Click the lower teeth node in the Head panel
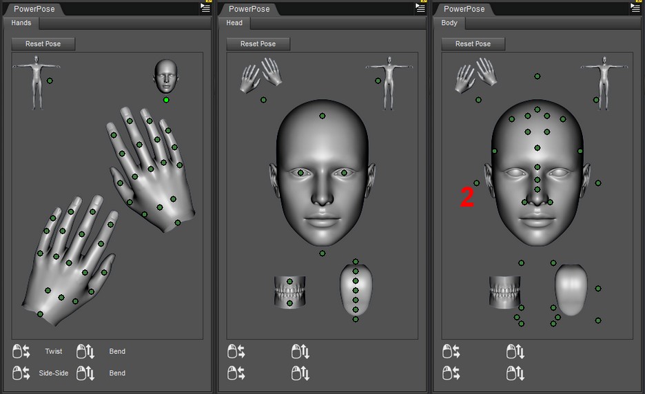645x394 pixels. 289,303
